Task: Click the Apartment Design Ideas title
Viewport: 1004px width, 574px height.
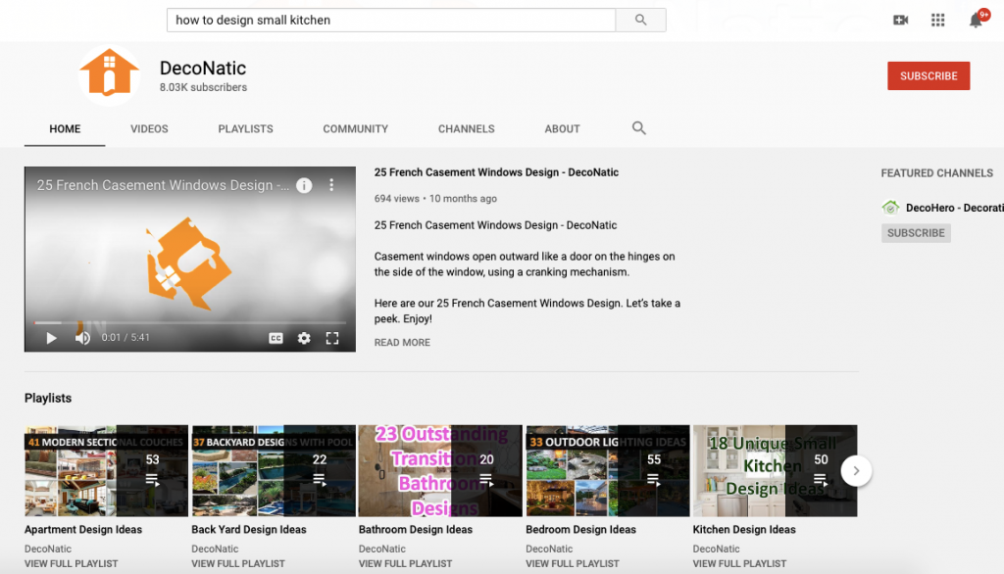Action: click(83, 529)
